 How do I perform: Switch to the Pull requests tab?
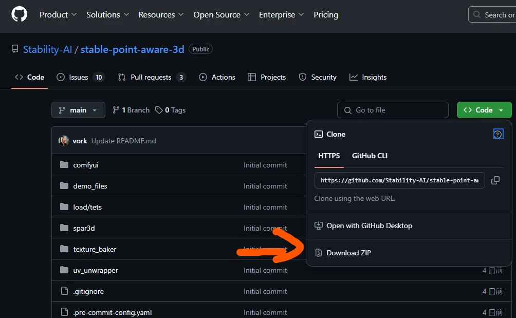click(x=152, y=77)
